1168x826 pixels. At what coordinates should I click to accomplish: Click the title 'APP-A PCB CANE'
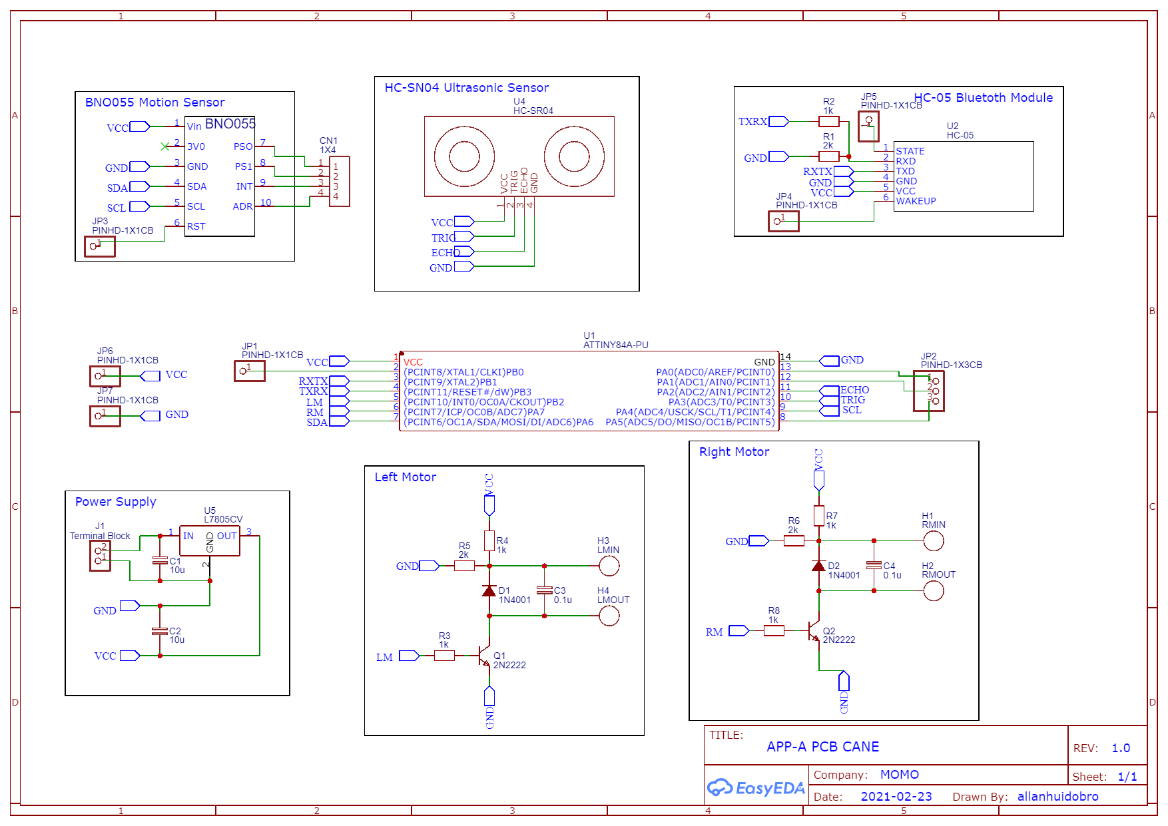click(823, 747)
